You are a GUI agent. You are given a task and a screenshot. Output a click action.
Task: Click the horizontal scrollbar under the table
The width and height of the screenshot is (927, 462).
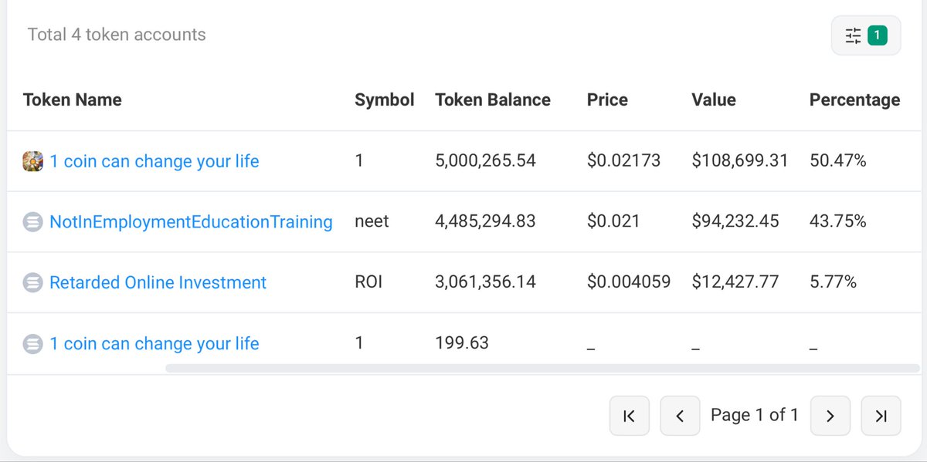point(533,369)
